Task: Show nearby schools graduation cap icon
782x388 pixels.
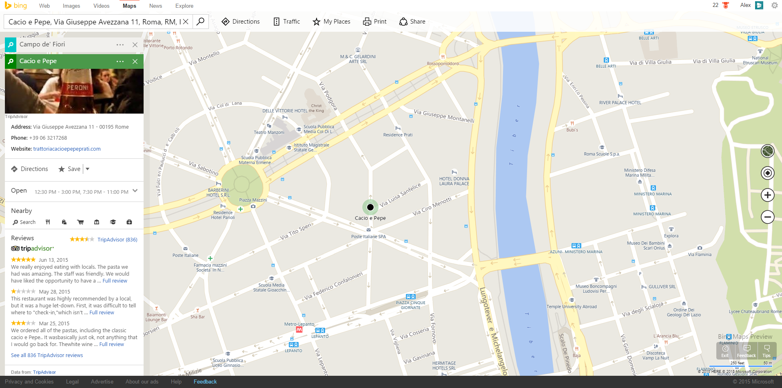Action: click(113, 222)
